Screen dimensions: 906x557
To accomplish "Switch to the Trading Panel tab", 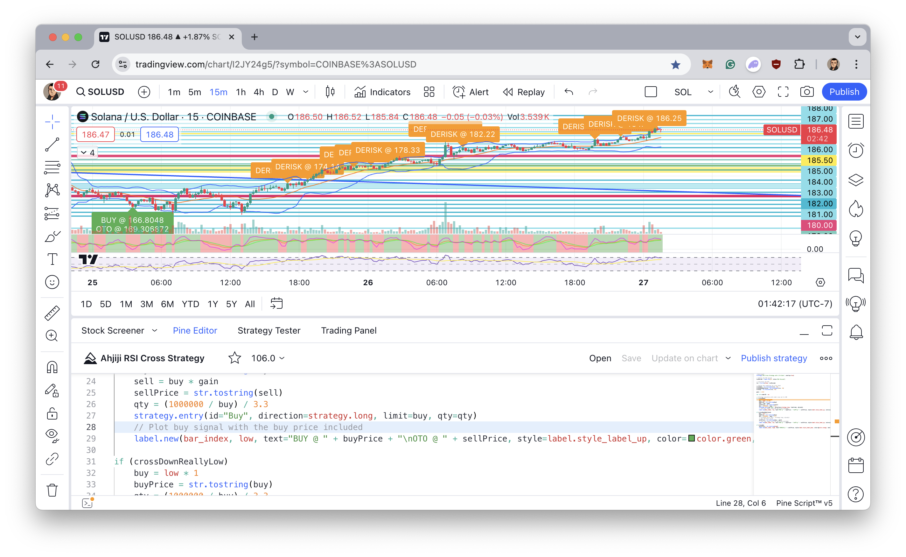I will pyautogui.click(x=349, y=330).
